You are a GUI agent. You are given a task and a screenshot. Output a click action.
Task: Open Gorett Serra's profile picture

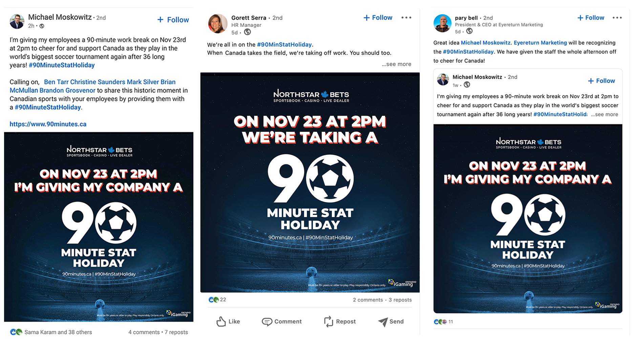pos(217,23)
